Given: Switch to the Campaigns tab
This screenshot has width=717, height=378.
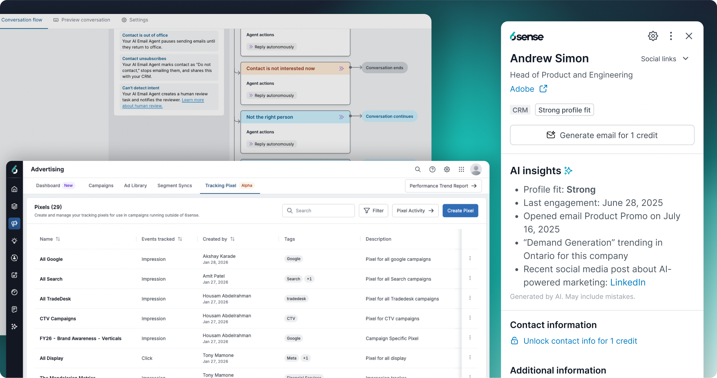Looking at the screenshot, I should point(101,186).
